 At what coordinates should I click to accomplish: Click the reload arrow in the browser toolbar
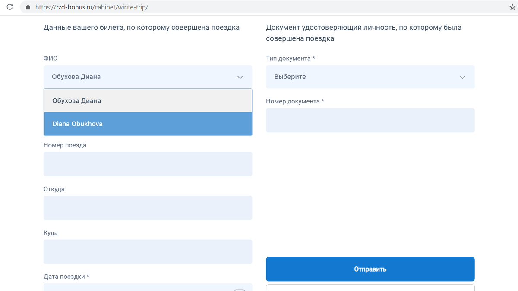tap(9, 7)
